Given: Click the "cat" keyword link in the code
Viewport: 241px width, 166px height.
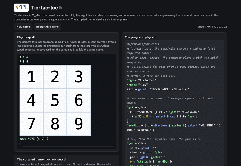Looking at the screenshot, I should [172, 116].
